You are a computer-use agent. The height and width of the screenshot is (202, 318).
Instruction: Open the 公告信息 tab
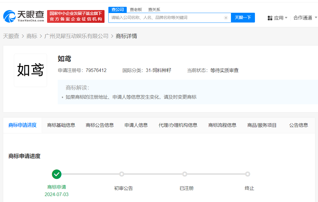298,125
